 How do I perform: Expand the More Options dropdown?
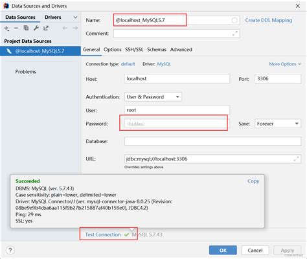[285, 64]
